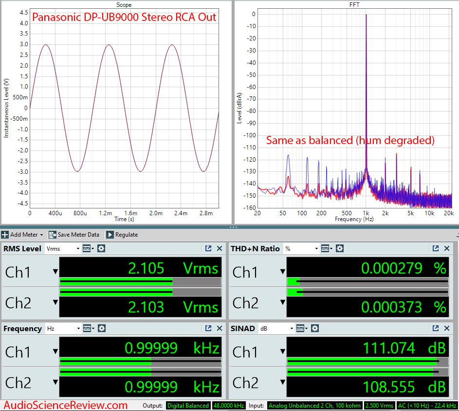This screenshot has width=459, height=411.
Task: Click the THD+N Ratio meter title
Action: point(255,249)
